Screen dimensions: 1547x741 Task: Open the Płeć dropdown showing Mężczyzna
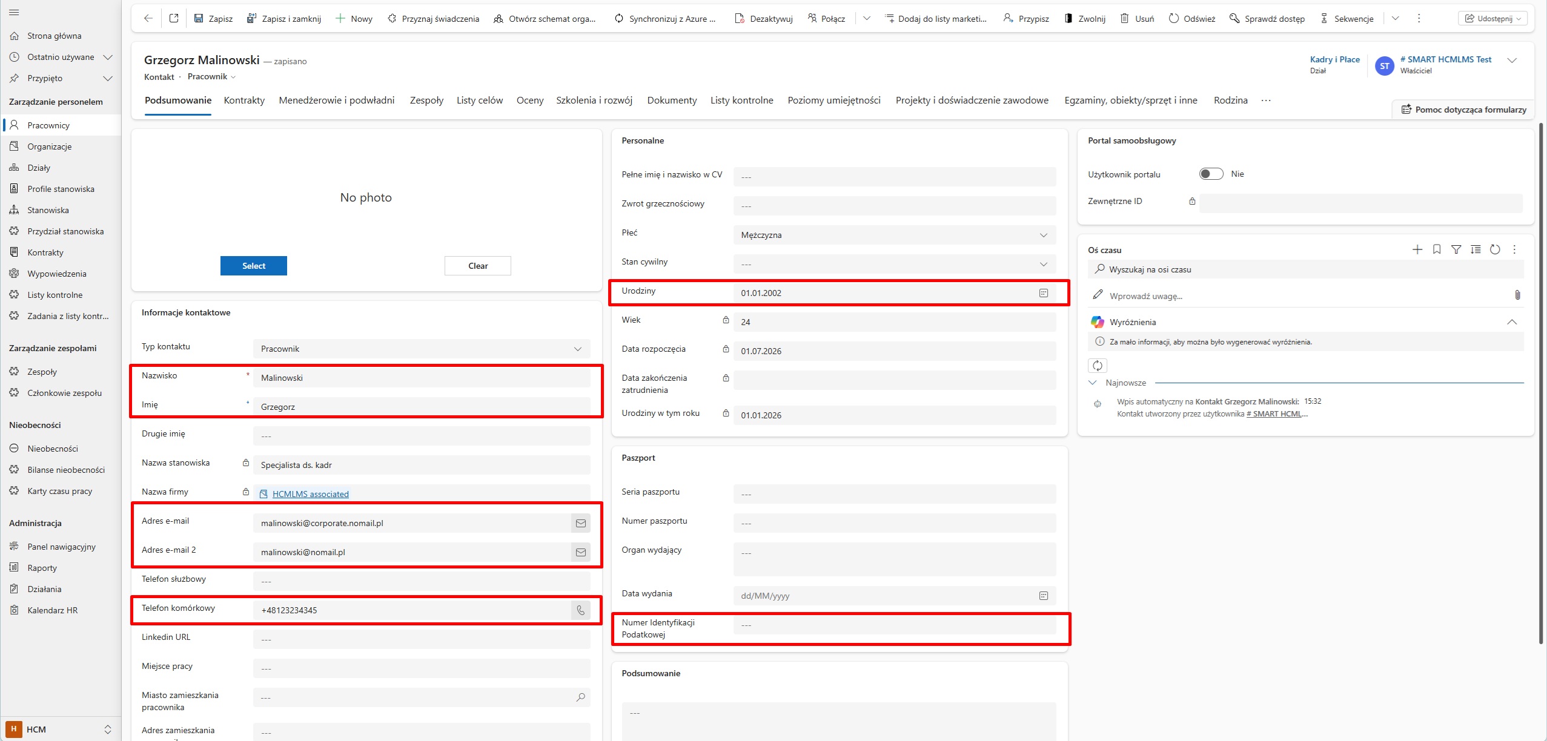tap(894, 235)
